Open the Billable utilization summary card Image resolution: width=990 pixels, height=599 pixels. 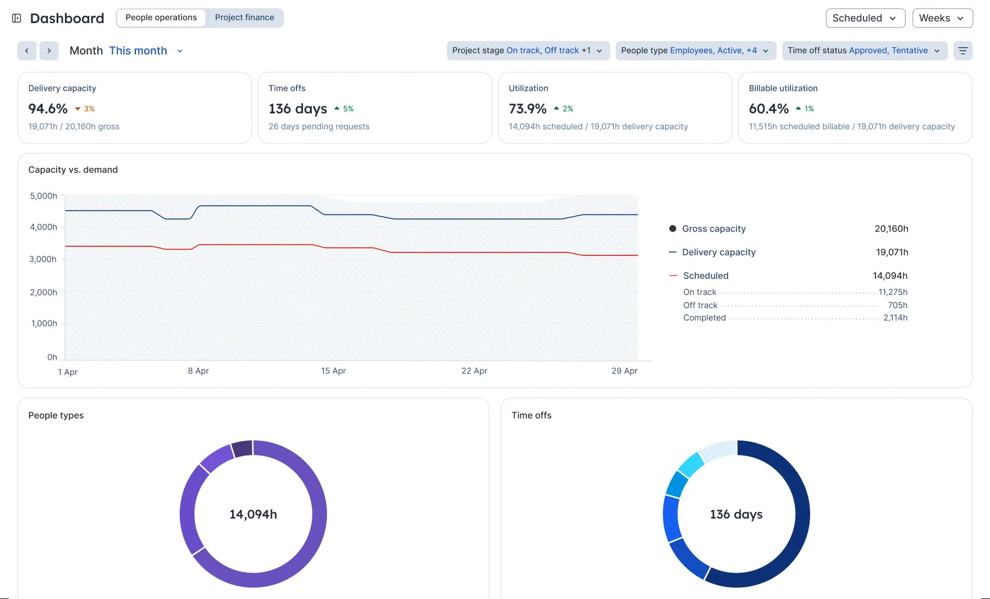click(x=855, y=108)
